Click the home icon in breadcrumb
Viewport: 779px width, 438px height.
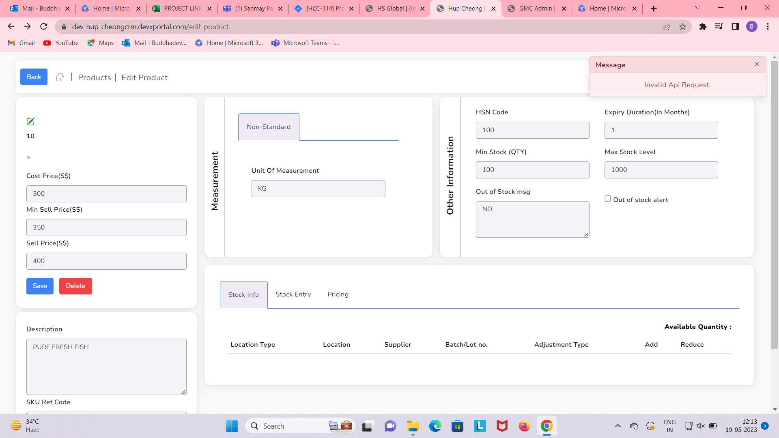(x=60, y=77)
